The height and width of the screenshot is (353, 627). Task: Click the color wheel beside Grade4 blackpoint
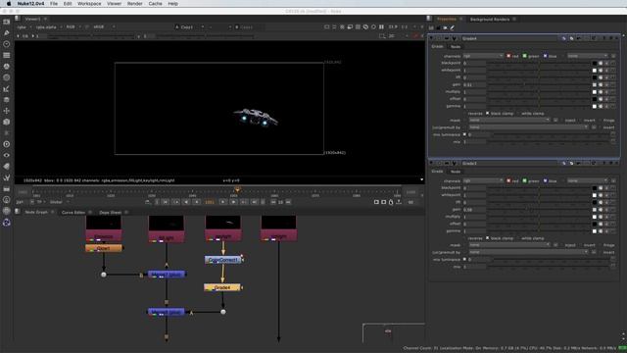(601, 63)
